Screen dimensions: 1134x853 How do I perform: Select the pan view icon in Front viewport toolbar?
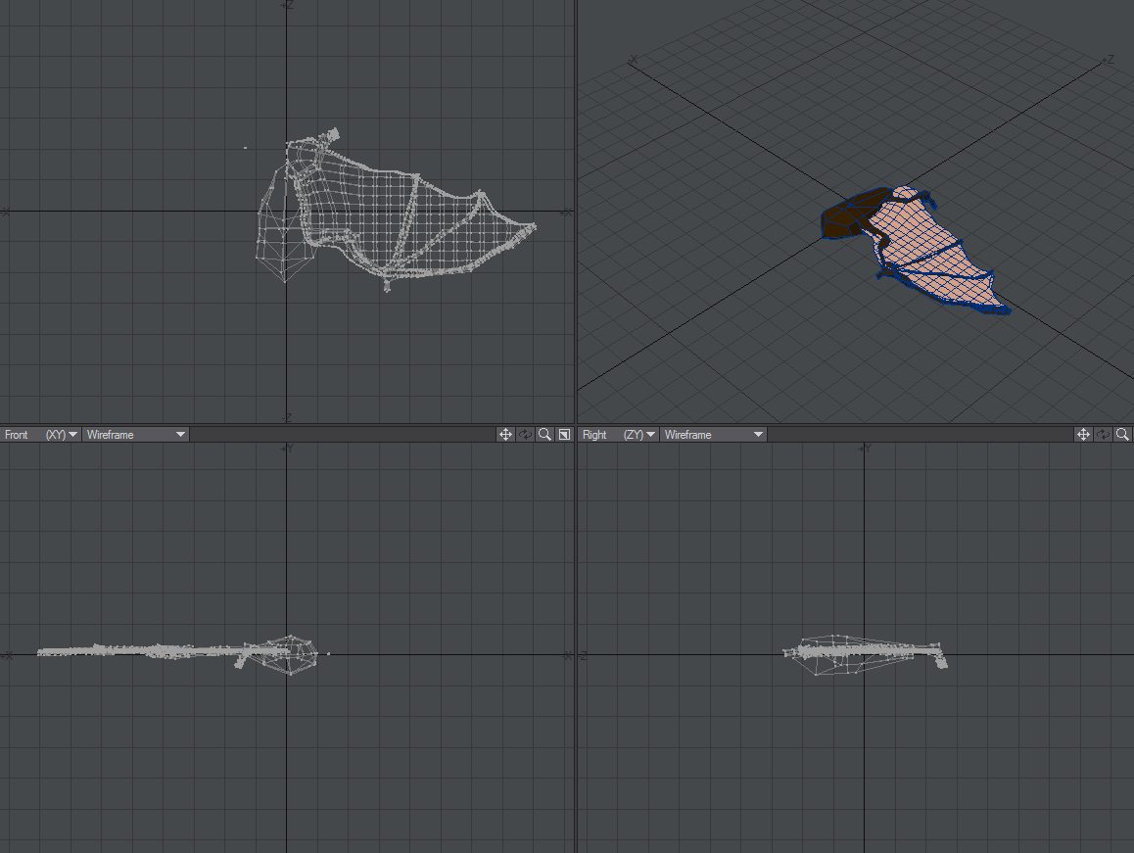point(505,434)
